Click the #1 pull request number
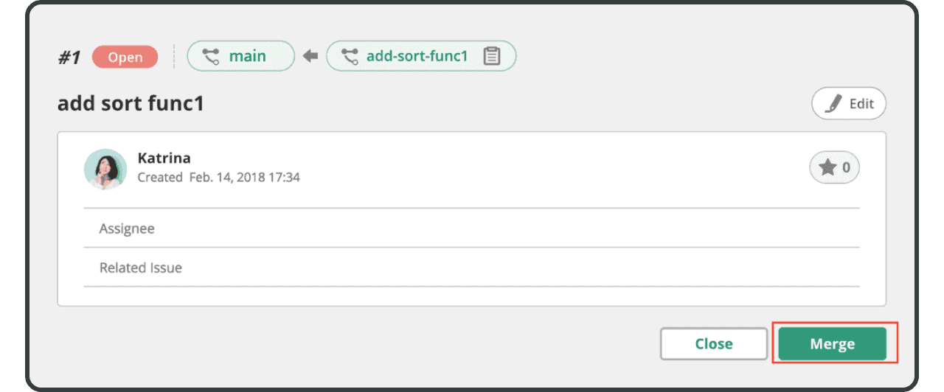Viewport: 944px width, 392px height. pyautogui.click(x=69, y=57)
